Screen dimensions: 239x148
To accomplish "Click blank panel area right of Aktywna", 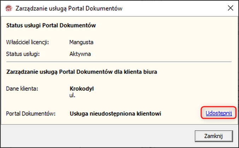I will pyautogui.click(x=159, y=54).
